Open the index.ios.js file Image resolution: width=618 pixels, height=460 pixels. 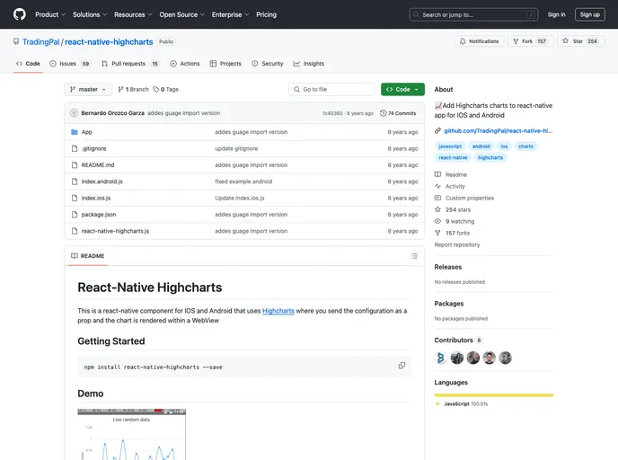96,199
